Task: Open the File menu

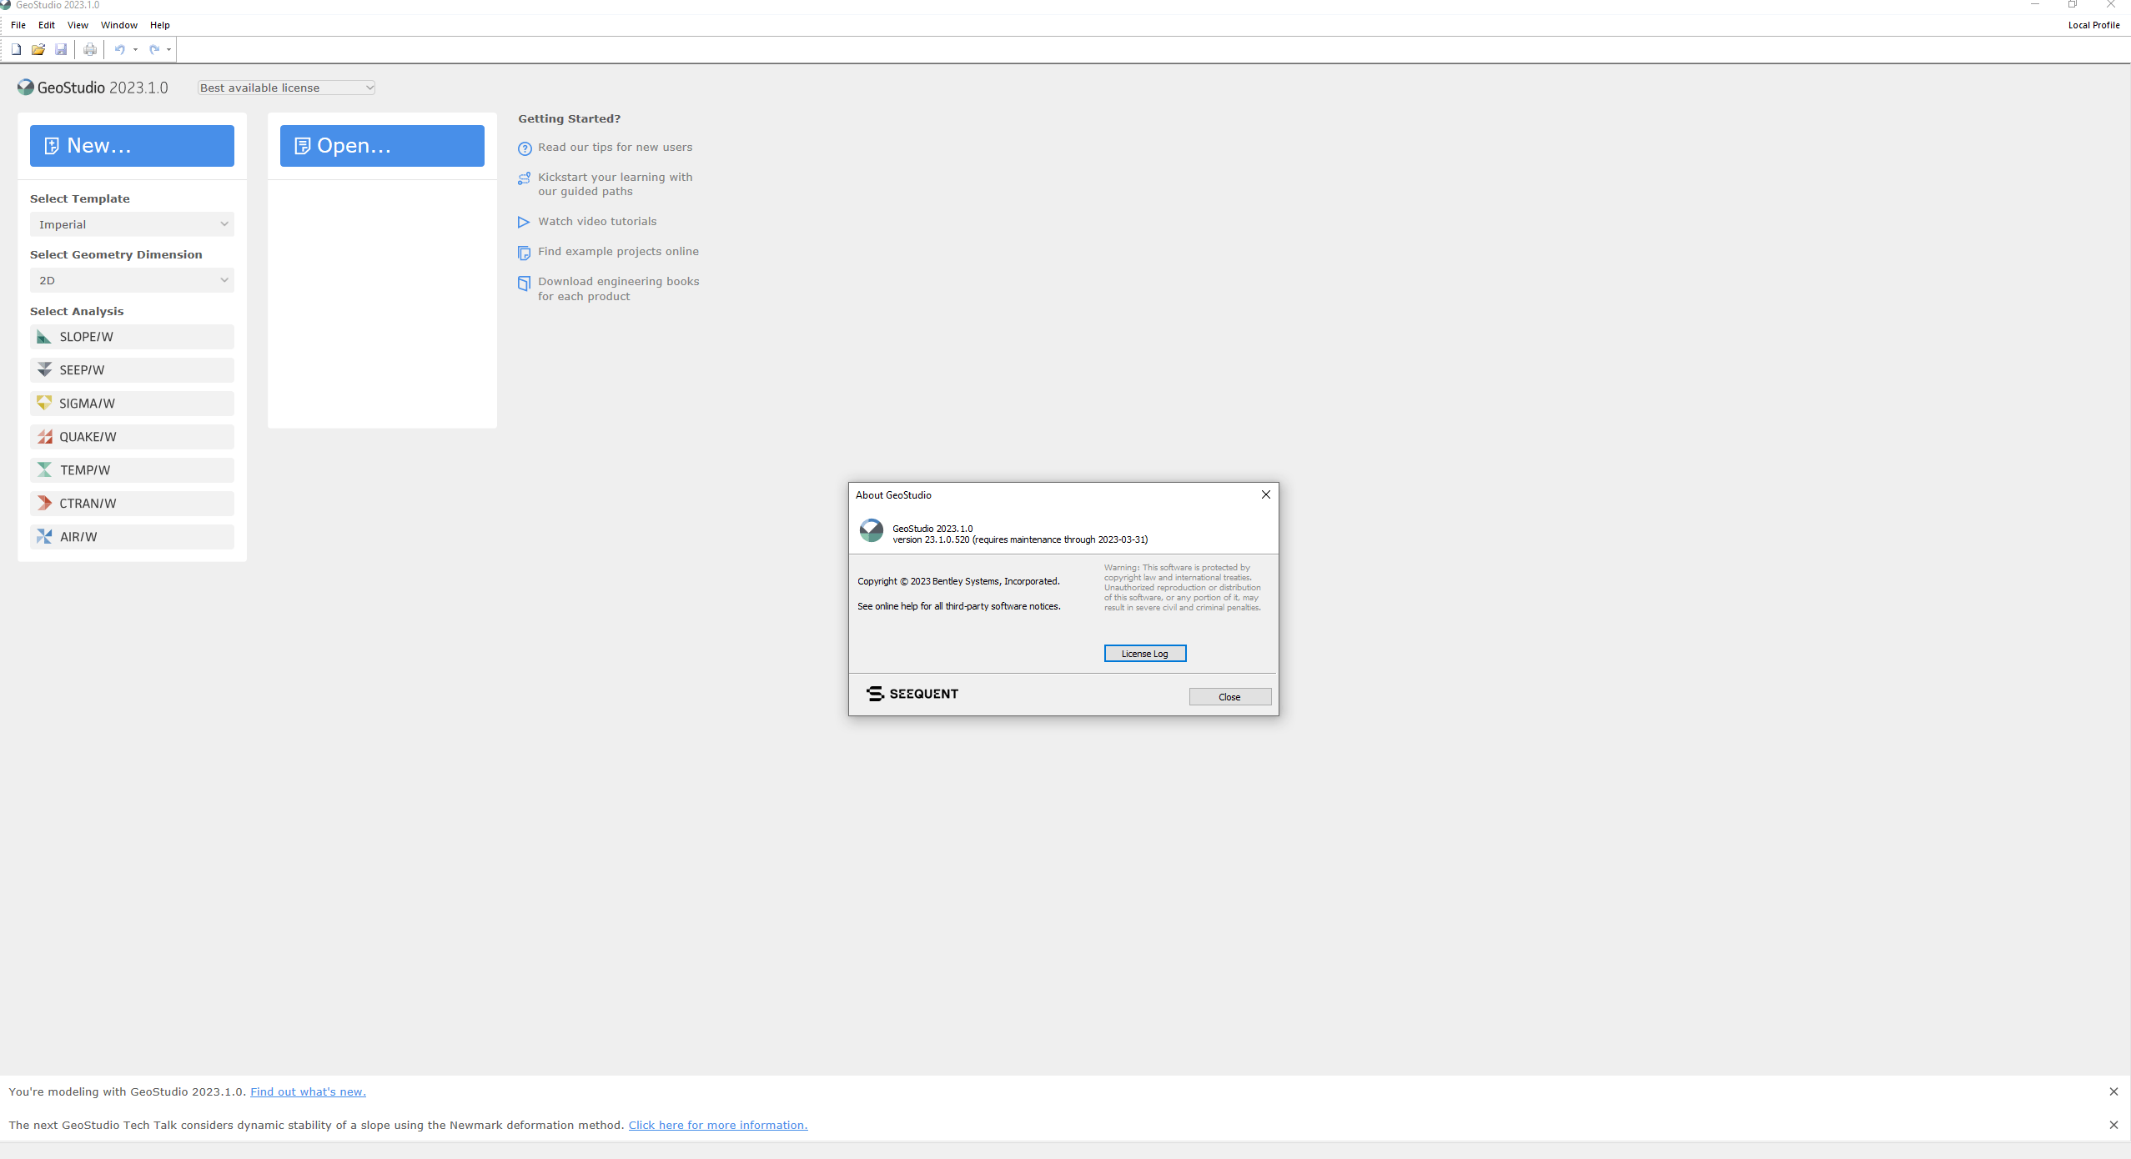Action: pos(18,25)
